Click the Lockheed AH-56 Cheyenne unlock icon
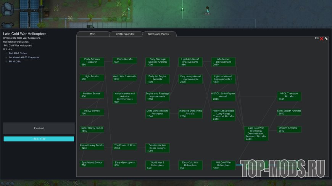The image size is (332, 186). [6, 57]
